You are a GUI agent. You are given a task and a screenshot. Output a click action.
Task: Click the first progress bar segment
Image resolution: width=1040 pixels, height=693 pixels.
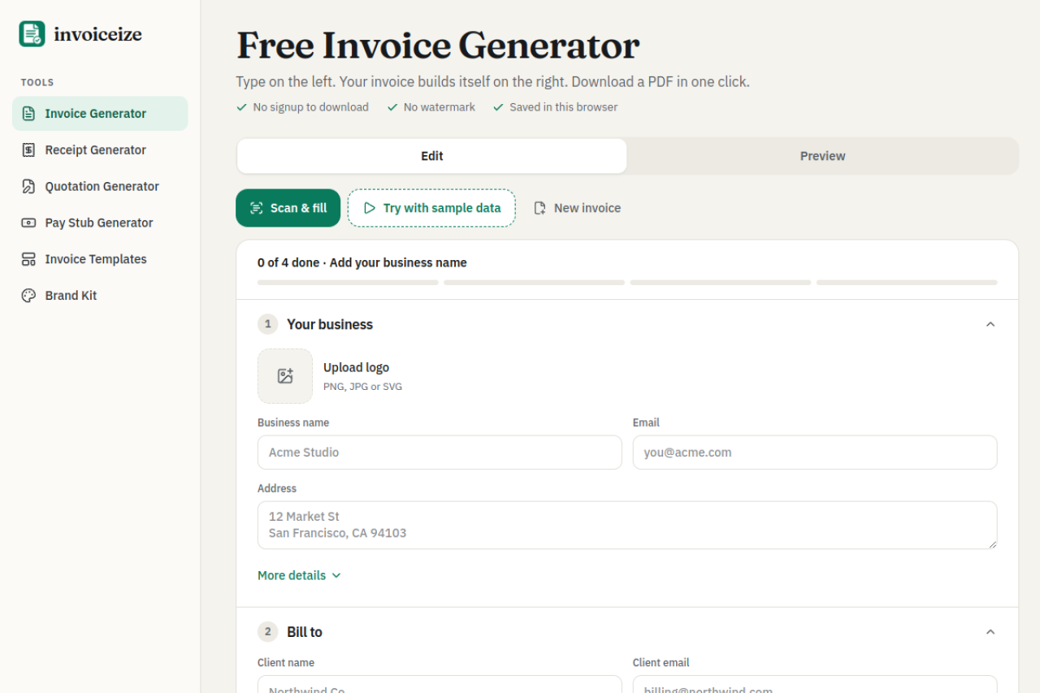(348, 283)
